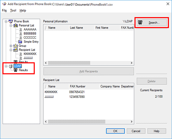Screen dimensions: 172x139
Task: Collapse the Phone Book tree node
Action: pyautogui.click(x=6, y=21)
